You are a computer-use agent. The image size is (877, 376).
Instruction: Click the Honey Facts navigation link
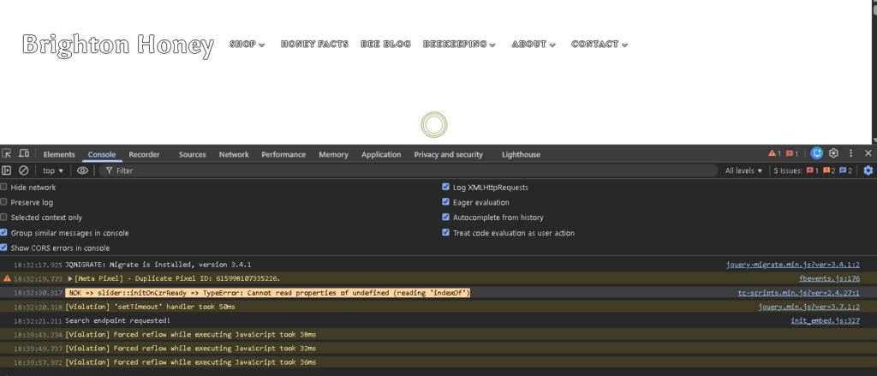point(310,44)
